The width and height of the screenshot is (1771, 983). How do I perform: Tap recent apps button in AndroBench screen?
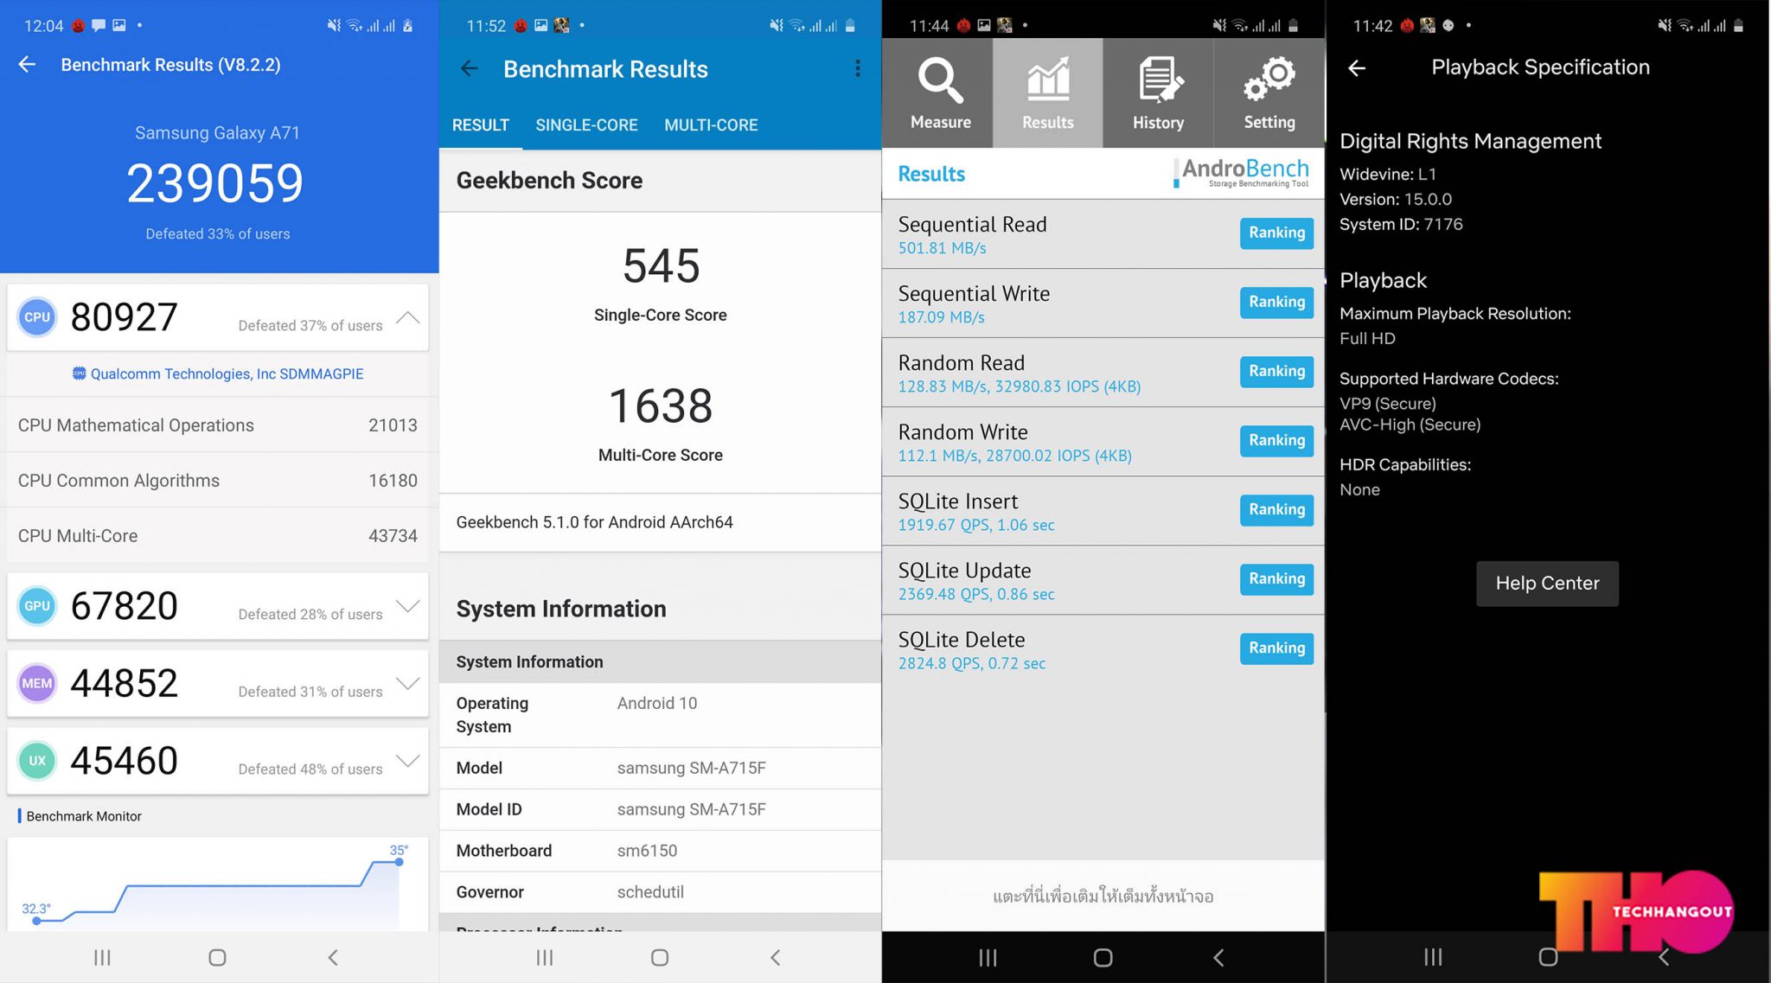point(988,957)
